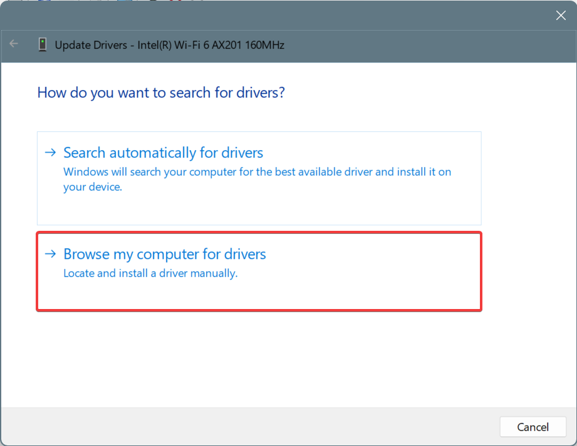Image resolution: width=577 pixels, height=446 pixels.
Task: Close the Update Drivers dialog
Action: (561, 16)
